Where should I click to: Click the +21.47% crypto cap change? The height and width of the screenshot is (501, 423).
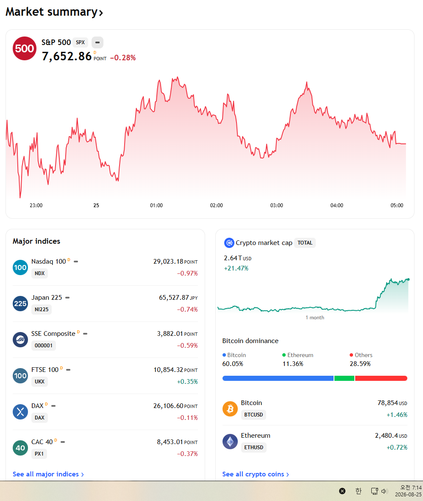click(x=236, y=268)
